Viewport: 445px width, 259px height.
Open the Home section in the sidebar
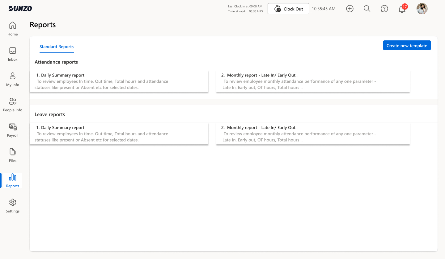coord(12,28)
